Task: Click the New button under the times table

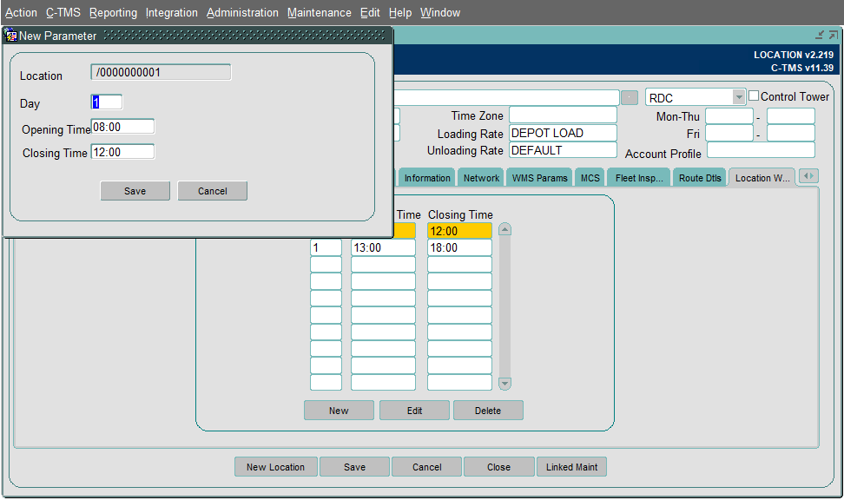Action: (x=339, y=410)
